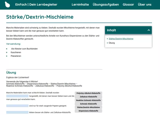The image size is (160, 115).
Task: Click the blank before 'sind nur für stark saugende'
Action: click(17, 106)
